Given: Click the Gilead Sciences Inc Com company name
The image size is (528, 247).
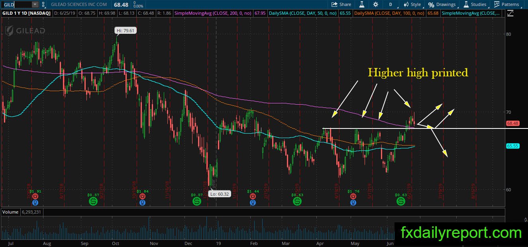Looking at the screenshot, I should tap(79, 4).
